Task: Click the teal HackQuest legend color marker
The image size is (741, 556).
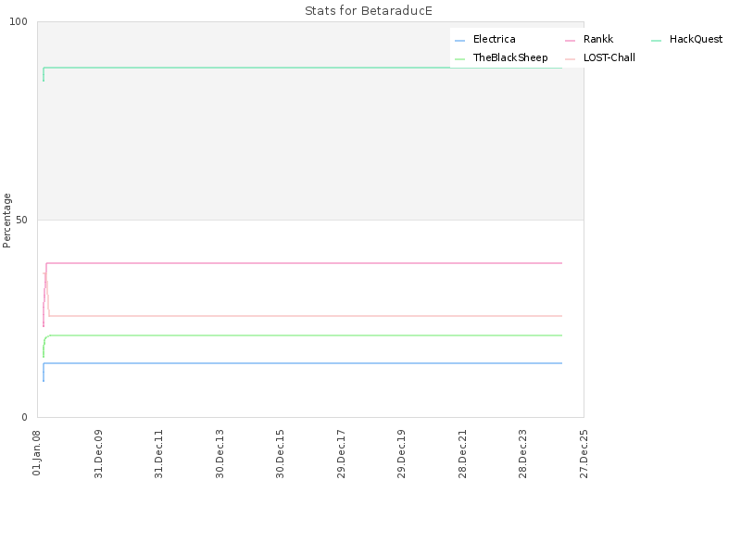Action: point(656,41)
